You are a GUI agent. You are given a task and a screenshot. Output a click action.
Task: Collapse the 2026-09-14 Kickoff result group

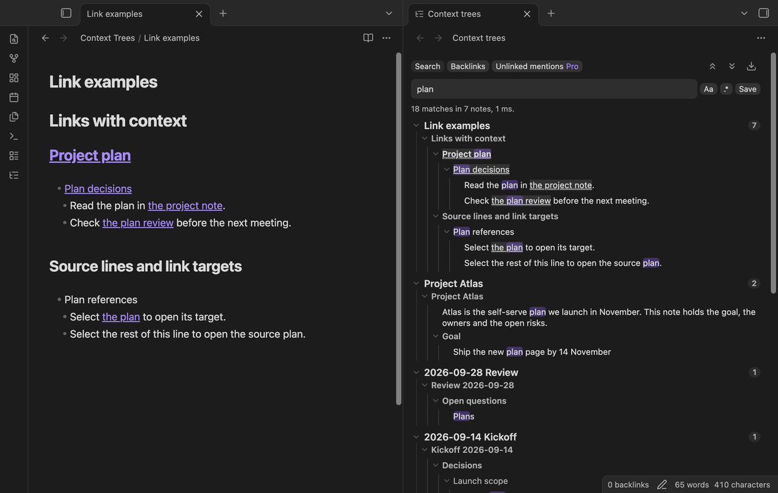tap(416, 437)
